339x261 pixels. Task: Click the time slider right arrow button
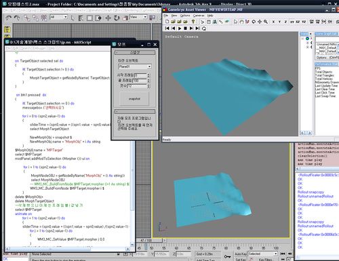[165, 240]
